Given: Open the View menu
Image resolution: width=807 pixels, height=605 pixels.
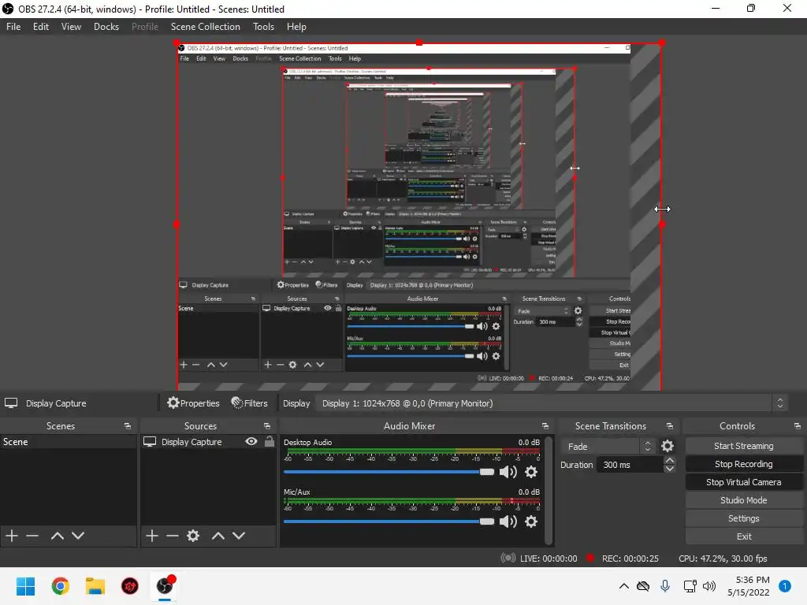Looking at the screenshot, I should click(71, 27).
